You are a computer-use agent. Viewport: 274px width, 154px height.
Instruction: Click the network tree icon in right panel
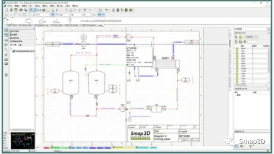coord(236,37)
